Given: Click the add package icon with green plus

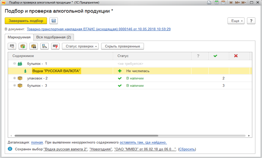Looking at the screenshot, I should click(23, 46).
